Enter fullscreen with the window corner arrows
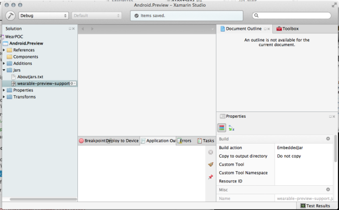This screenshot has width=339, height=210. tap(334, 6)
